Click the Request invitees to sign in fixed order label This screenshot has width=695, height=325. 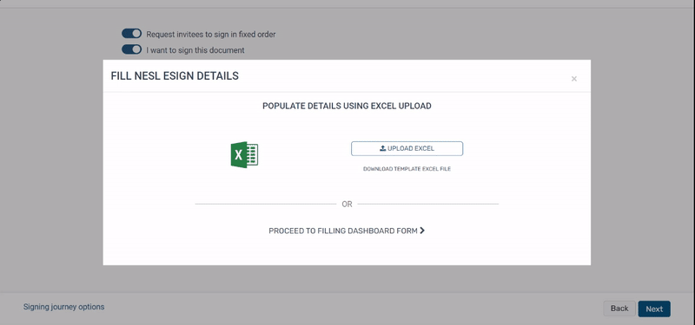(x=211, y=34)
